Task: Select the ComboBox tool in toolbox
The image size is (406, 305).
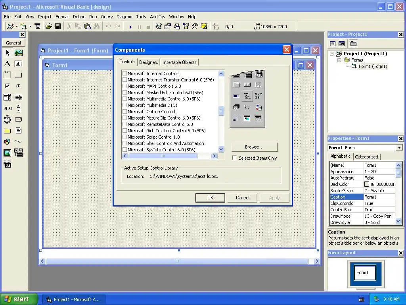Action: (8, 97)
